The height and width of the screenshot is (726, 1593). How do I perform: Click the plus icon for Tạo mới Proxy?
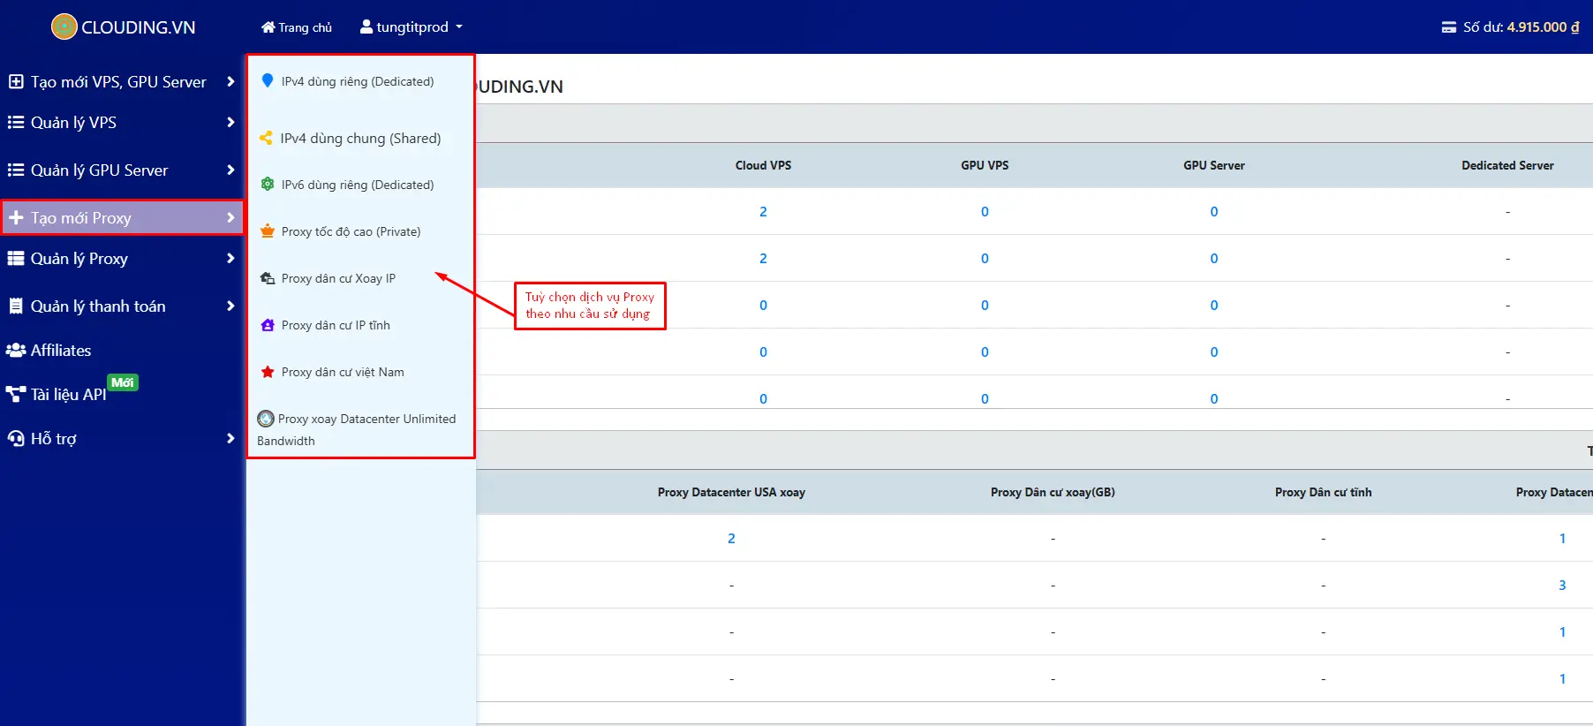tap(16, 217)
